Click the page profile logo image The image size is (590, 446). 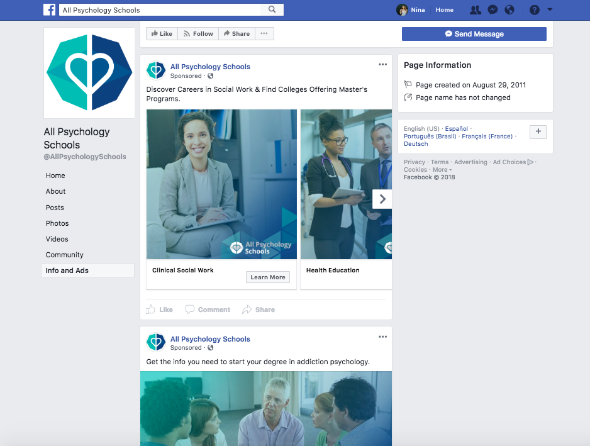pyautogui.click(x=89, y=72)
